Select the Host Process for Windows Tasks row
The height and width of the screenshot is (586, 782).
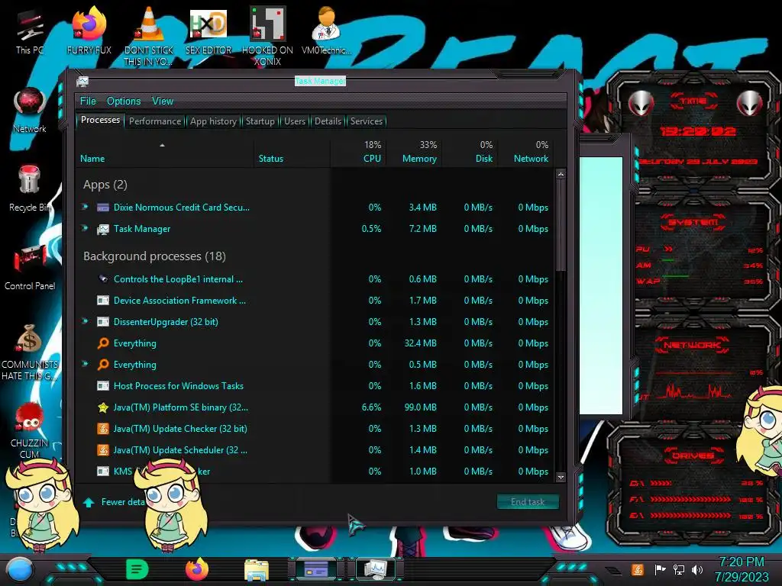[315, 385]
